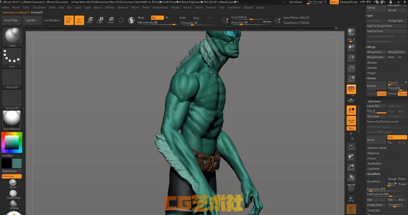Image resolution: width=408 pixels, height=215 pixels.
Task: Adjust the Rgb Intensity slider
Action: [157, 23]
